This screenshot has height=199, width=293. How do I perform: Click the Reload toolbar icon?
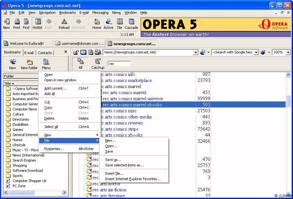(64, 24)
